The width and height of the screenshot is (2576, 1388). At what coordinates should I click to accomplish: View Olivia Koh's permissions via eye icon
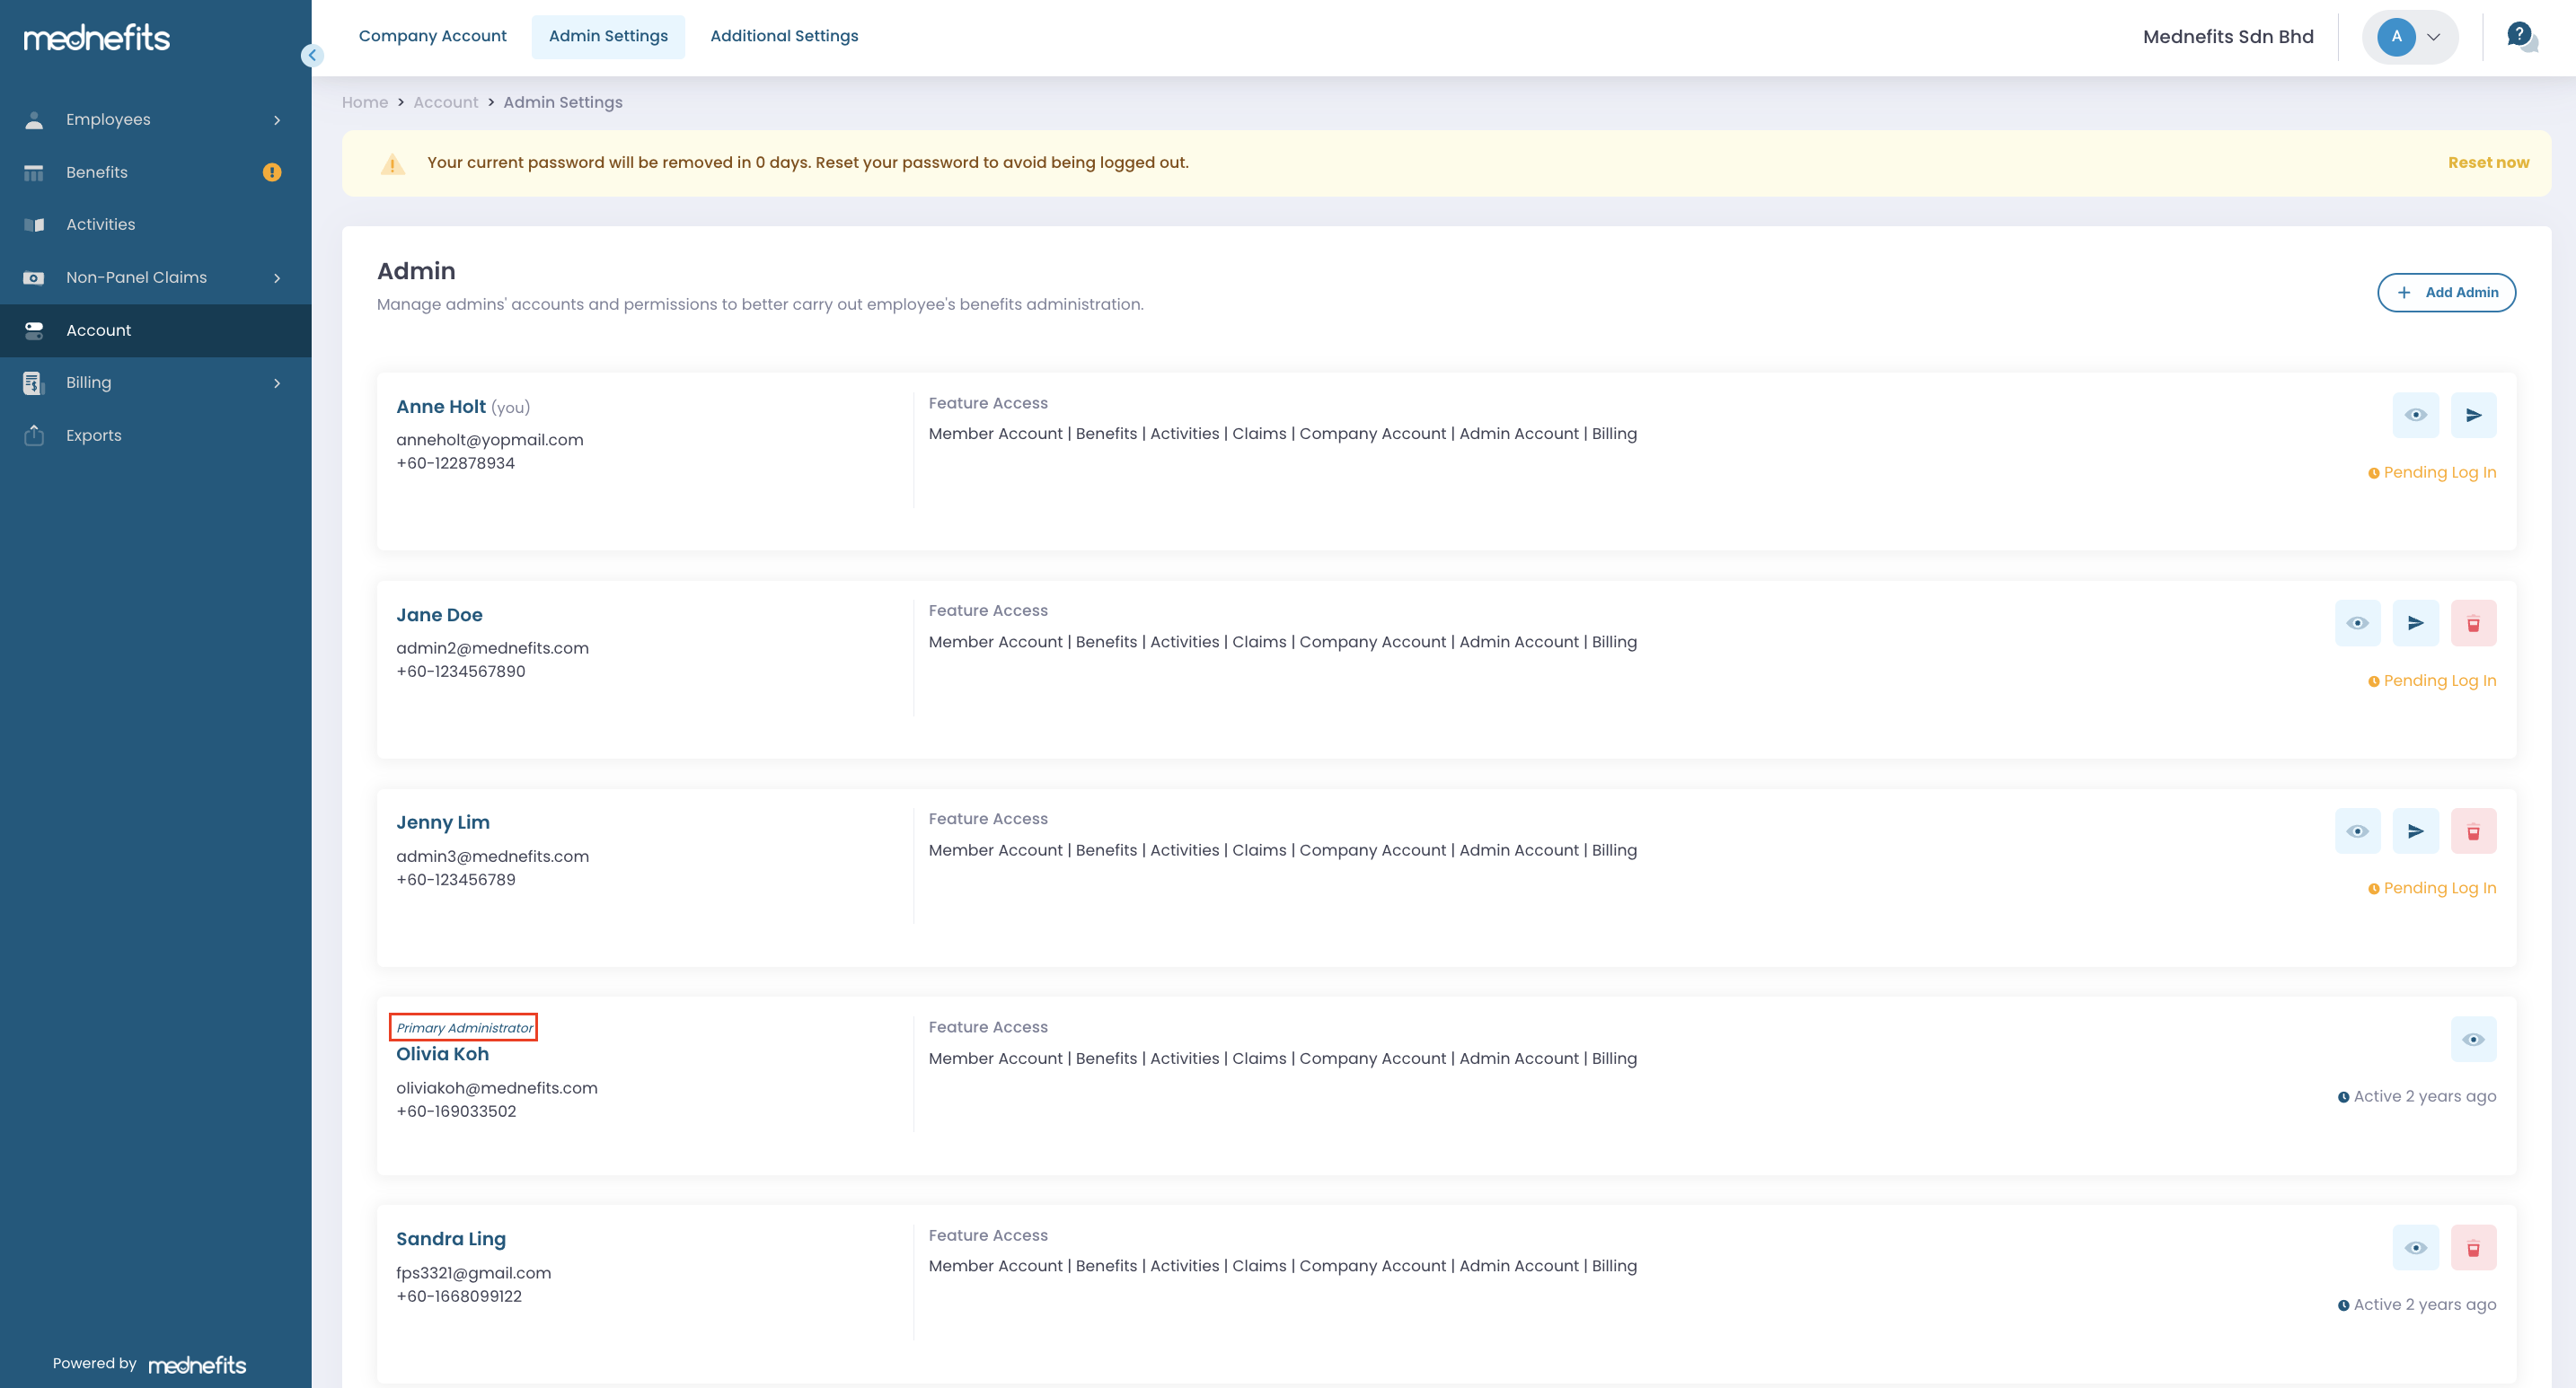(2473, 1040)
